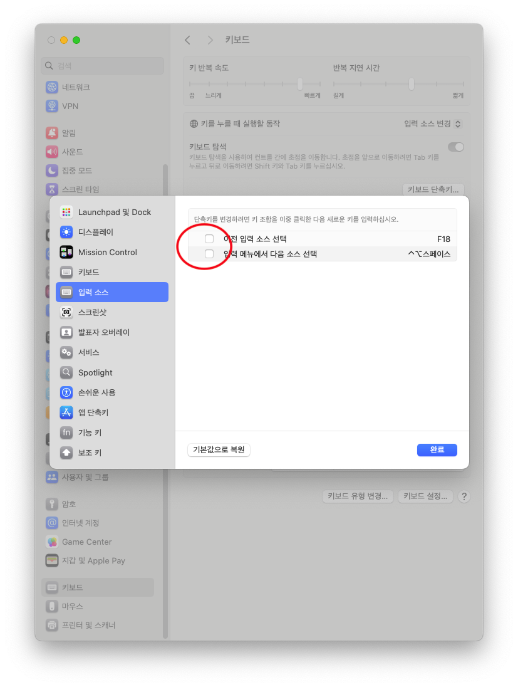Viewport: 518px width, 687px height.
Task: Click the 기본값으로 복원 button
Action: click(x=219, y=450)
